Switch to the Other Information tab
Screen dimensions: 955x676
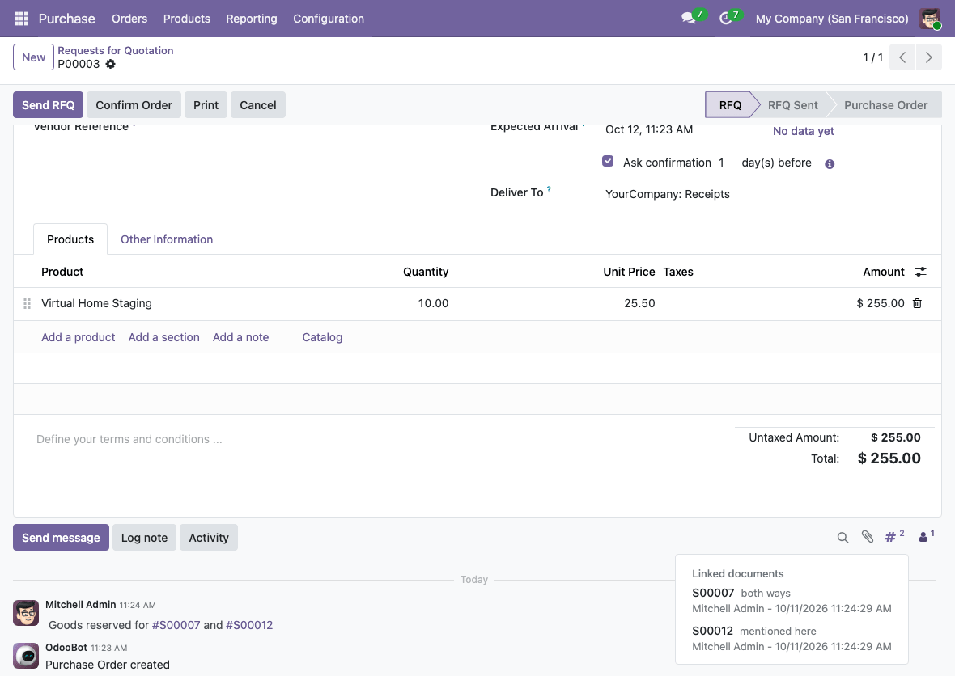click(x=167, y=239)
